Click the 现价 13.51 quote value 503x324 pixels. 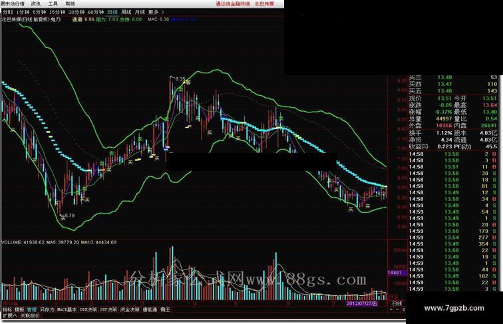click(444, 98)
